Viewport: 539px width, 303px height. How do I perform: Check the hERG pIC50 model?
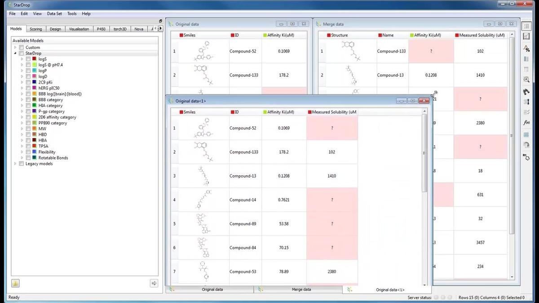coord(27,88)
